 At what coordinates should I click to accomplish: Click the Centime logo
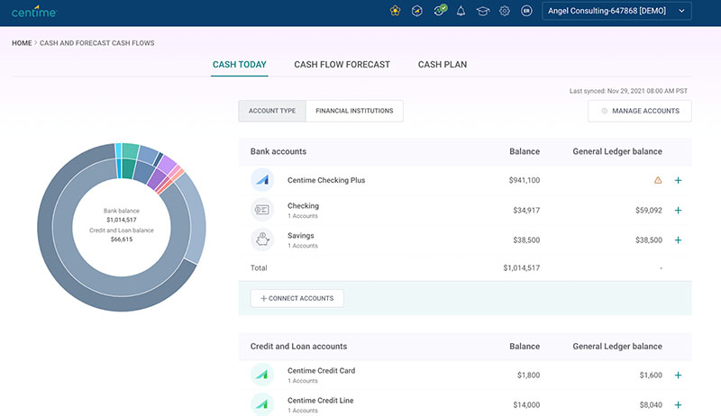pyautogui.click(x=33, y=12)
